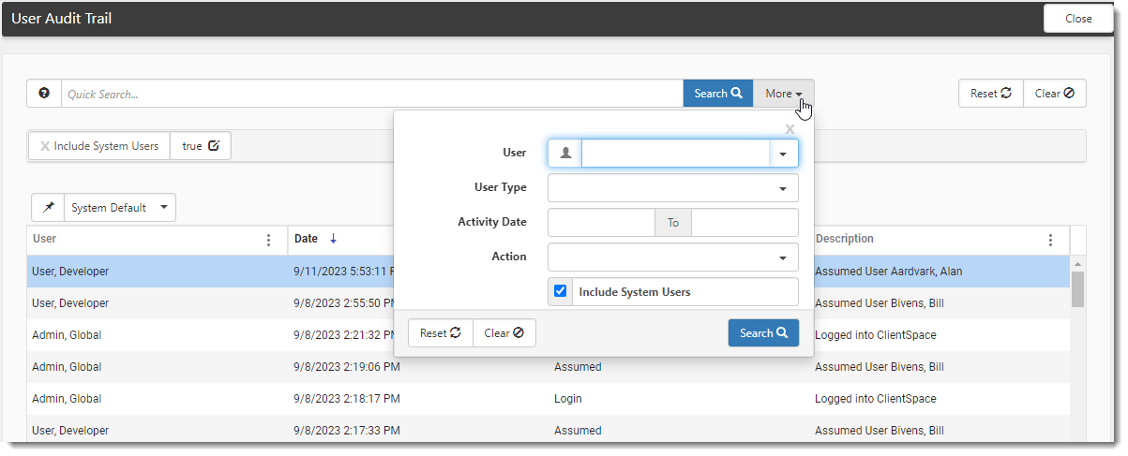The height and width of the screenshot is (456, 1128).
Task: Click the Clear button in the popup
Action: point(504,333)
